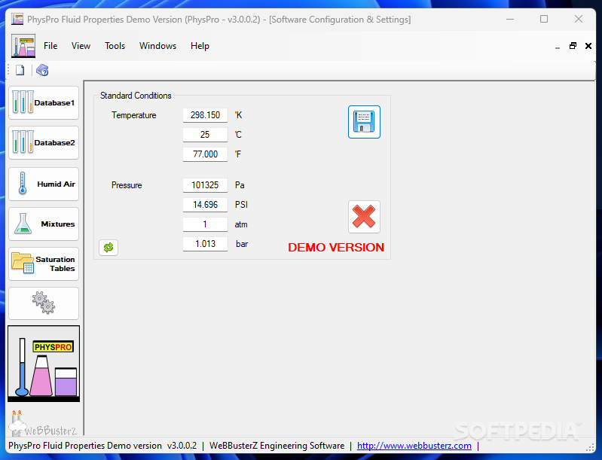The image size is (602, 460).
Task: Click the PHYSPRO flask logo image
Action: pos(44,364)
